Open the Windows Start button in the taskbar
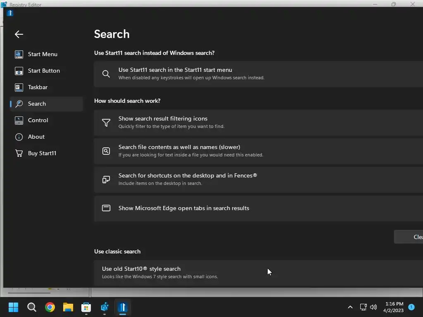Screen dimensions: 423x317 pyautogui.click(x=13, y=307)
